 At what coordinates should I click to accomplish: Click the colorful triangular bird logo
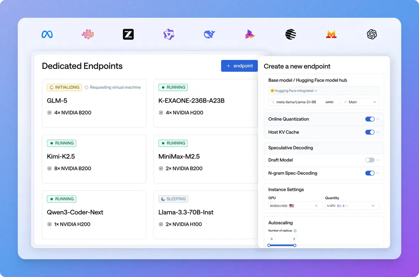[x=250, y=34]
